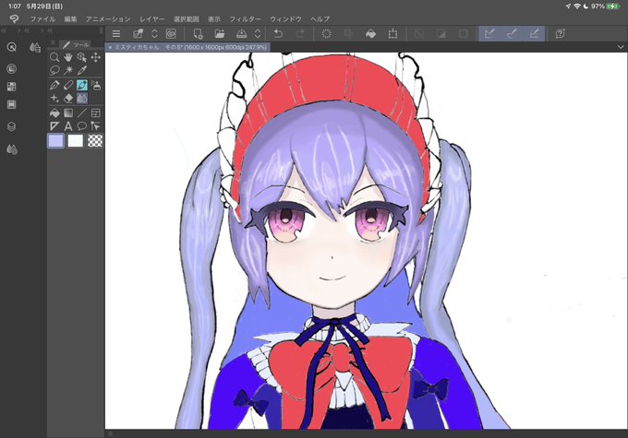Select the Airbrush tool
The height and width of the screenshot is (438, 628).
(x=95, y=85)
